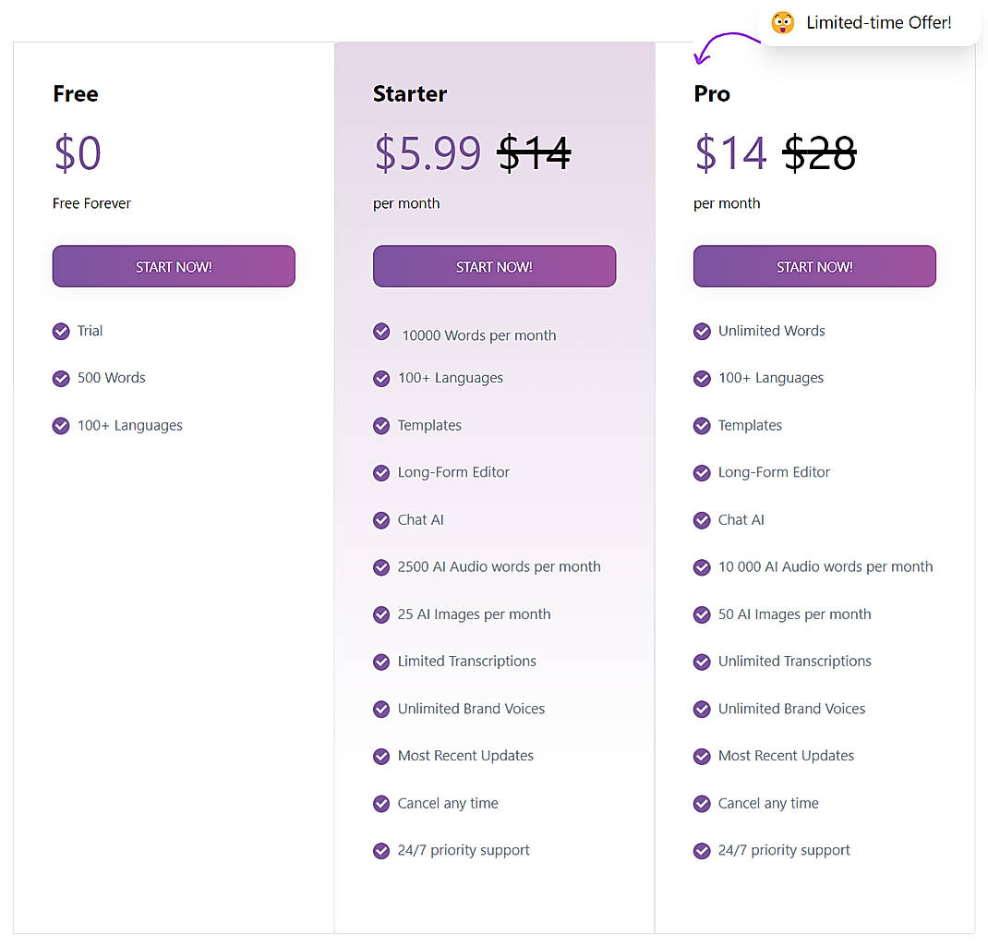Click the emoji in Limited-time Offer badge
This screenshot has width=988, height=948.
pyautogui.click(x=783, y=23)
